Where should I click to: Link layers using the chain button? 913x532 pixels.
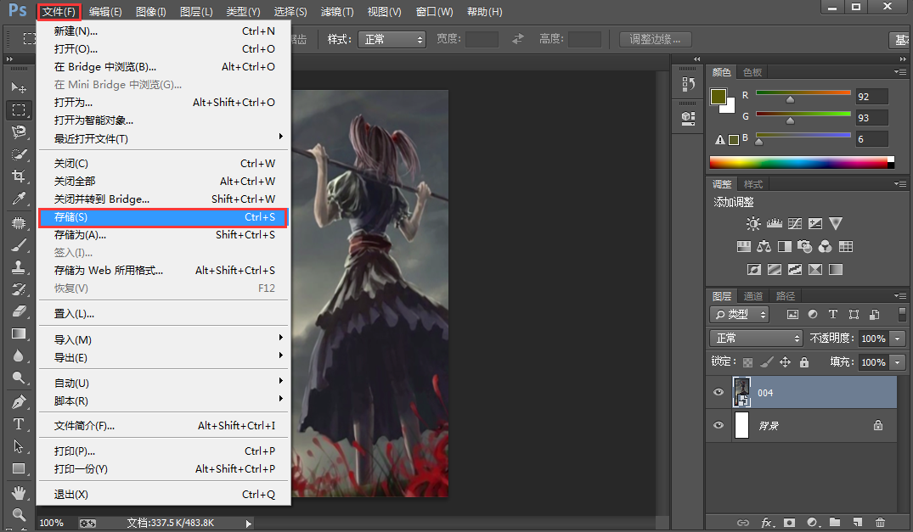tap(743, 522)
